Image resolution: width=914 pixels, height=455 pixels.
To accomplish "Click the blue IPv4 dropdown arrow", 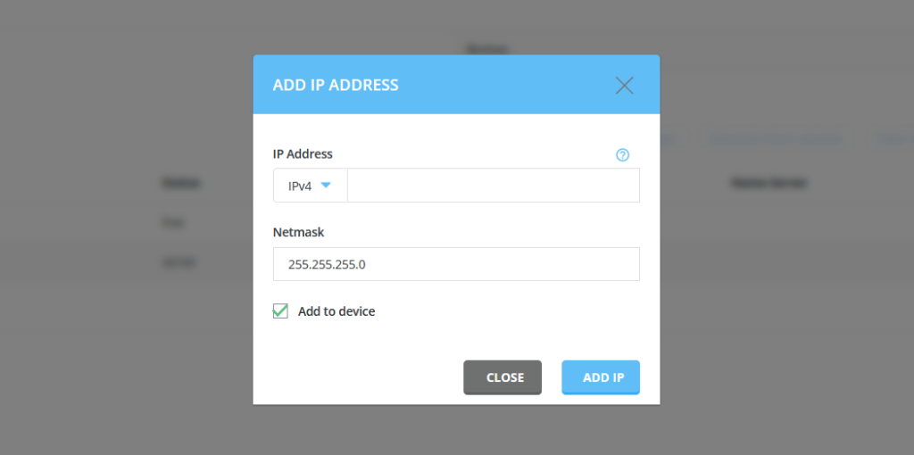I will [326, 186].
